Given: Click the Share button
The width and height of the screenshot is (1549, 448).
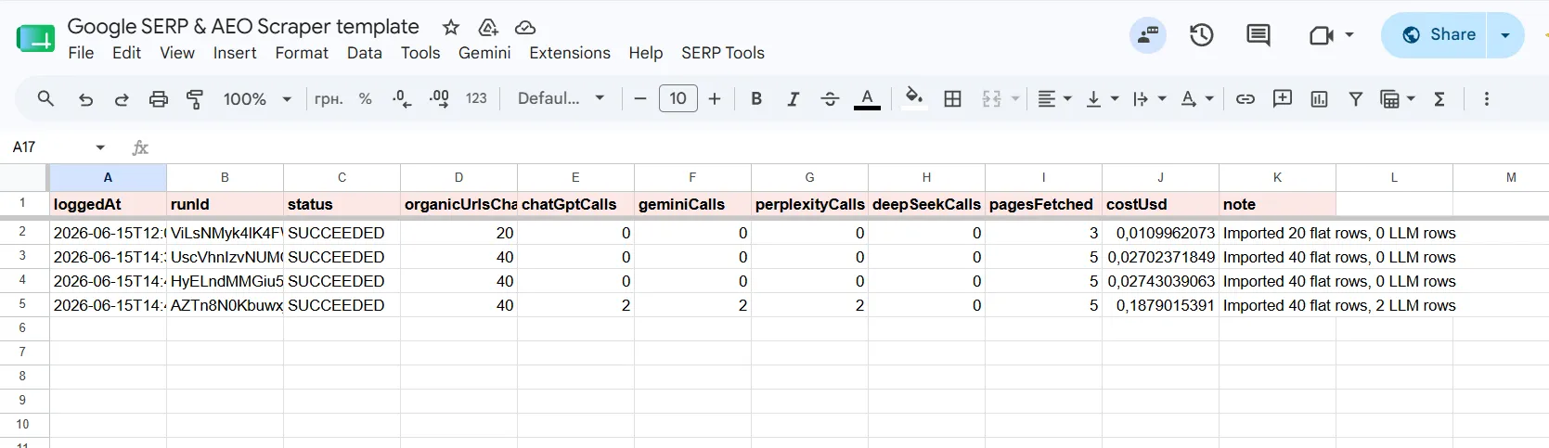Looking at the screenshot, I should [x=1434, y=35].
